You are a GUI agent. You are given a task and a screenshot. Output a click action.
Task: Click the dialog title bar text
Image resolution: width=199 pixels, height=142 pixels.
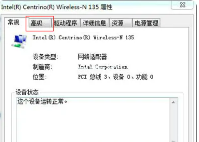pyautogui.click(x=56, y=7)
